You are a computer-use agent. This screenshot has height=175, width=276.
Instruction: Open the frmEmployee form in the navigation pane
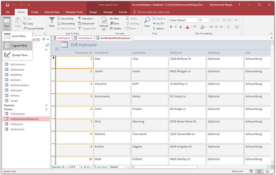pyautogui.click(x=17, y=114)
